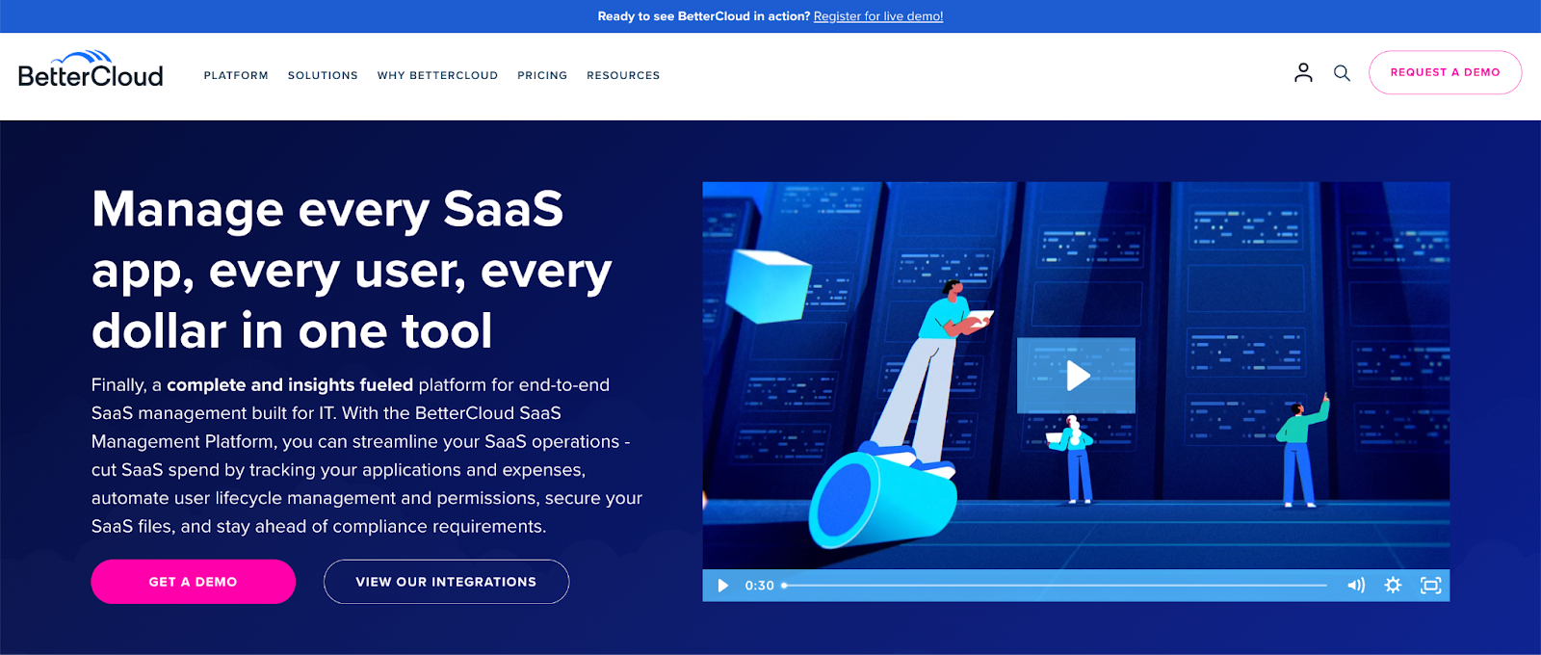Click the pink Get a Demo button
The height and width of the screenshot is (655, 1541).
tap(193, 582)
